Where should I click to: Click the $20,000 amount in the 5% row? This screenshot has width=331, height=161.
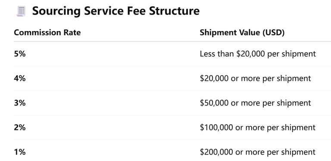250,54
